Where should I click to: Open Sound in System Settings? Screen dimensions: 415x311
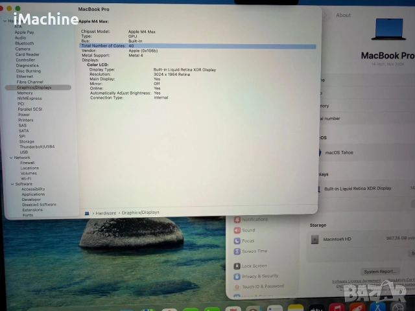[245, 231]
